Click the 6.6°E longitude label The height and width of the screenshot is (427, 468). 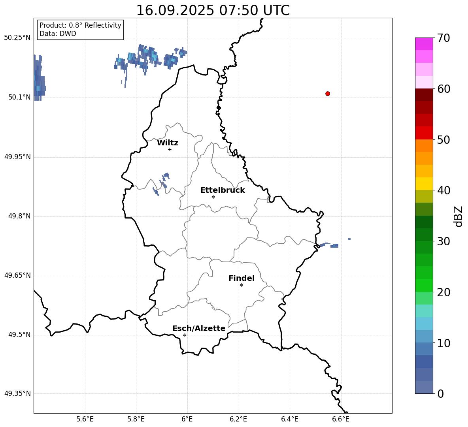[x=341, y=419]
